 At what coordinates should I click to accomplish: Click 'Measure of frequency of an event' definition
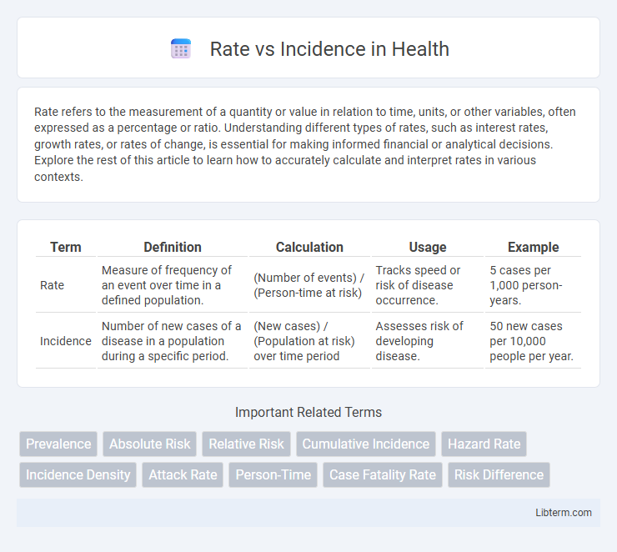coord(173,285)
